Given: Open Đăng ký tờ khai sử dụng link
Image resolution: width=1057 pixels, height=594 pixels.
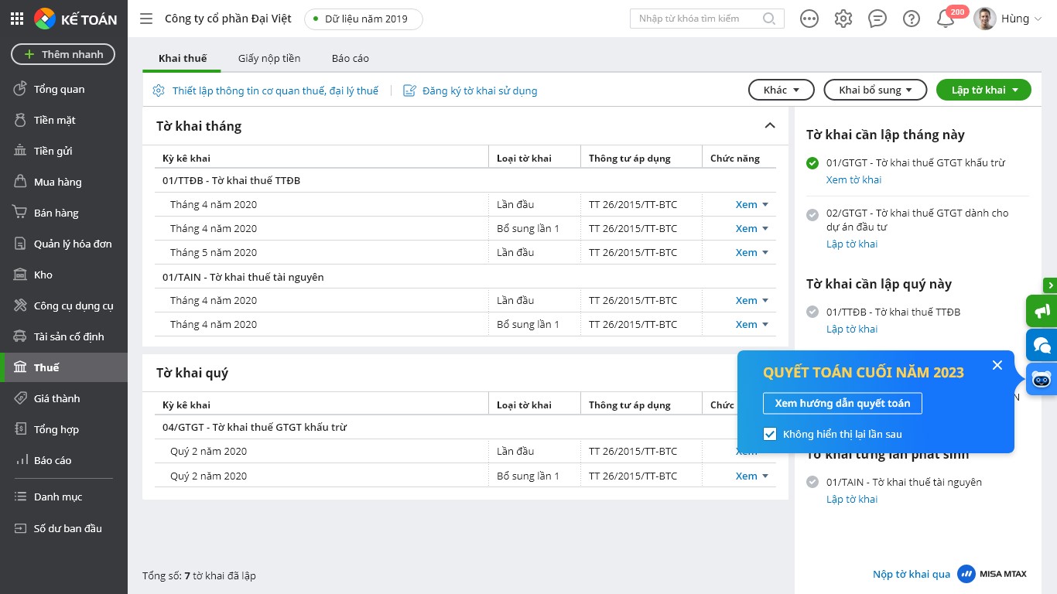Looking at the screenshot, I should coord(470,90).
